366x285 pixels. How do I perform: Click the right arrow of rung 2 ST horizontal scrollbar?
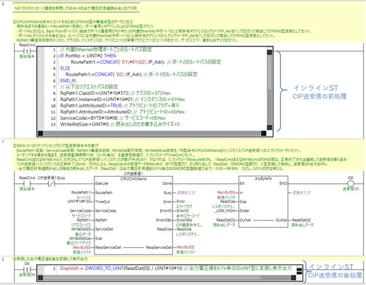click(x=293, y=277)
